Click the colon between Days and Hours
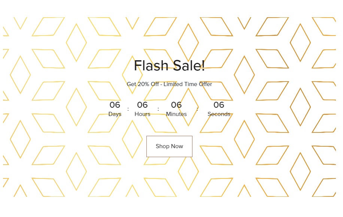The height and width of the screenshot is (217, 343). coord(128,109)
